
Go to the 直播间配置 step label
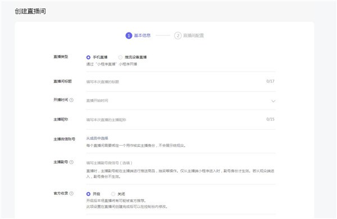click(x=193, y=36)
